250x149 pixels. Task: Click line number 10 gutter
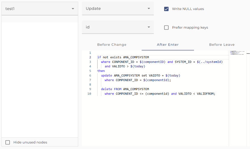[x=89, y=94]
